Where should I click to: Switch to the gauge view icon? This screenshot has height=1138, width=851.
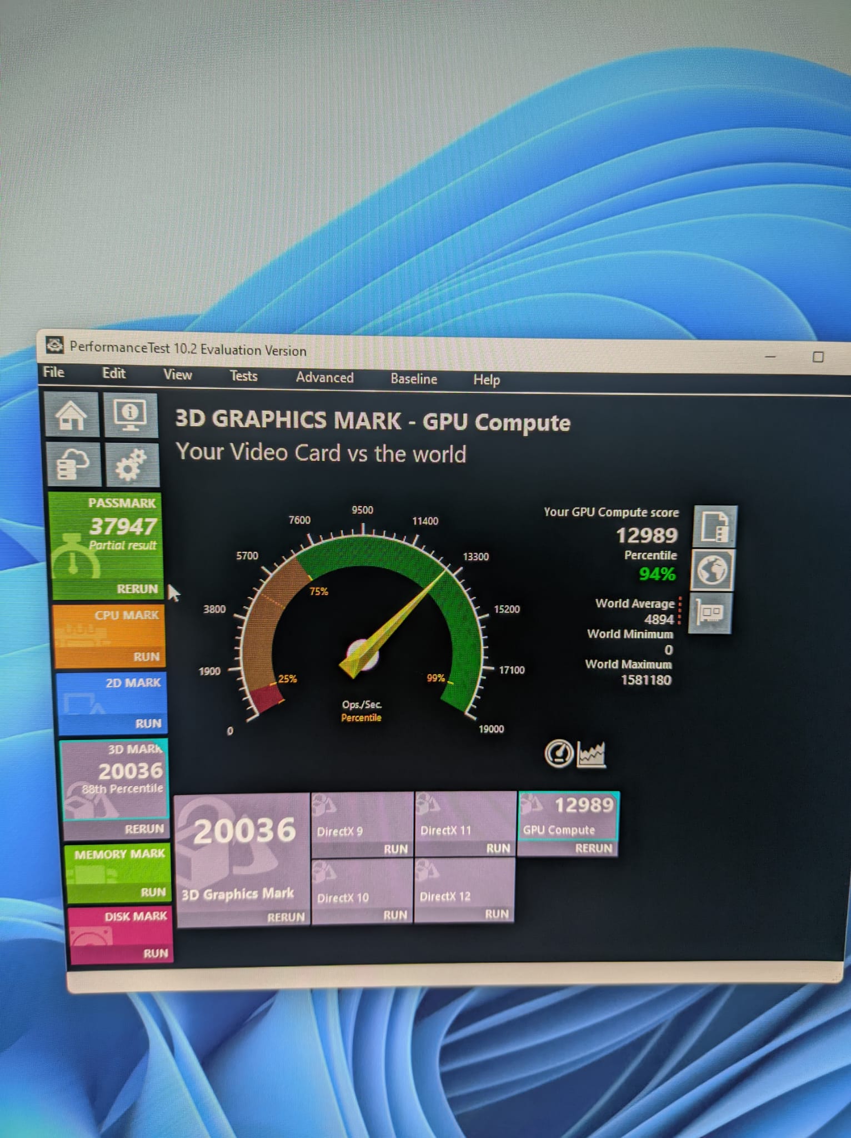click(x=558, y=754)
